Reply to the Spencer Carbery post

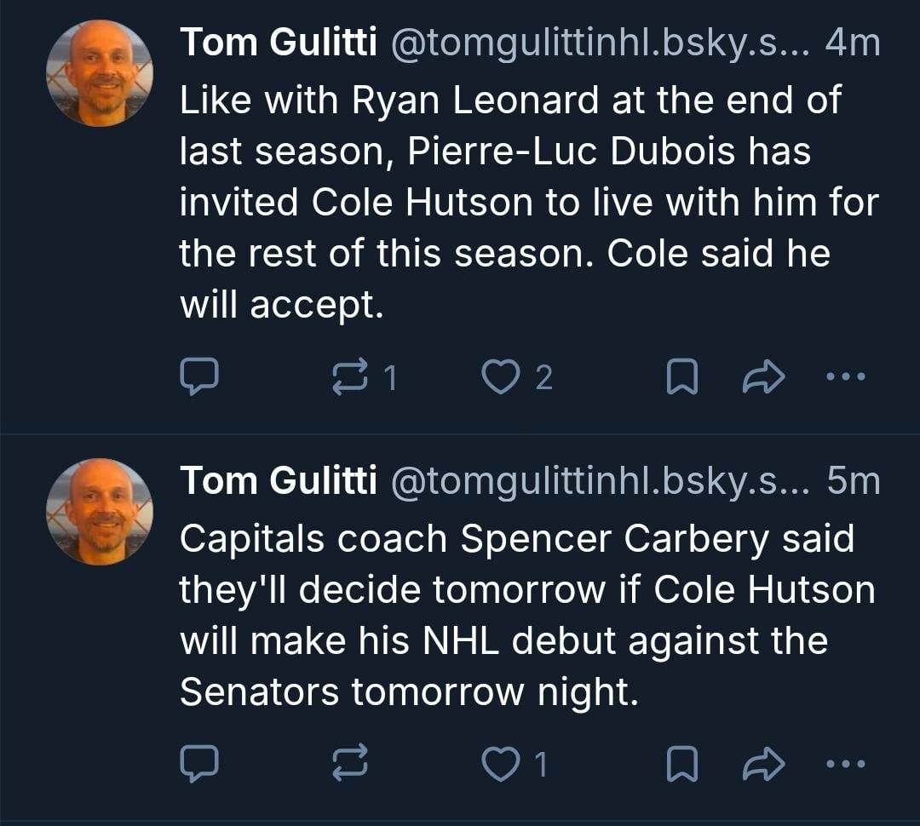tap(200, 764)
